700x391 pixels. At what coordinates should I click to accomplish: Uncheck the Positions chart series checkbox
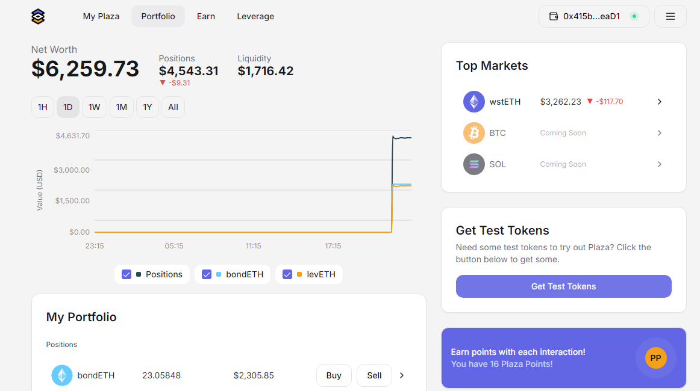127,274
